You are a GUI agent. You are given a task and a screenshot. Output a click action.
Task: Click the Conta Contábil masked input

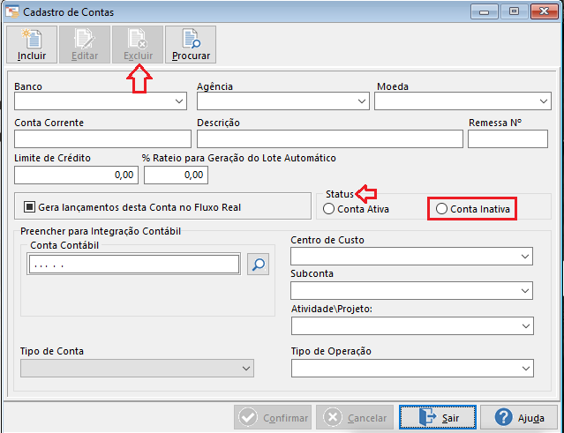[x=134, y=264]
